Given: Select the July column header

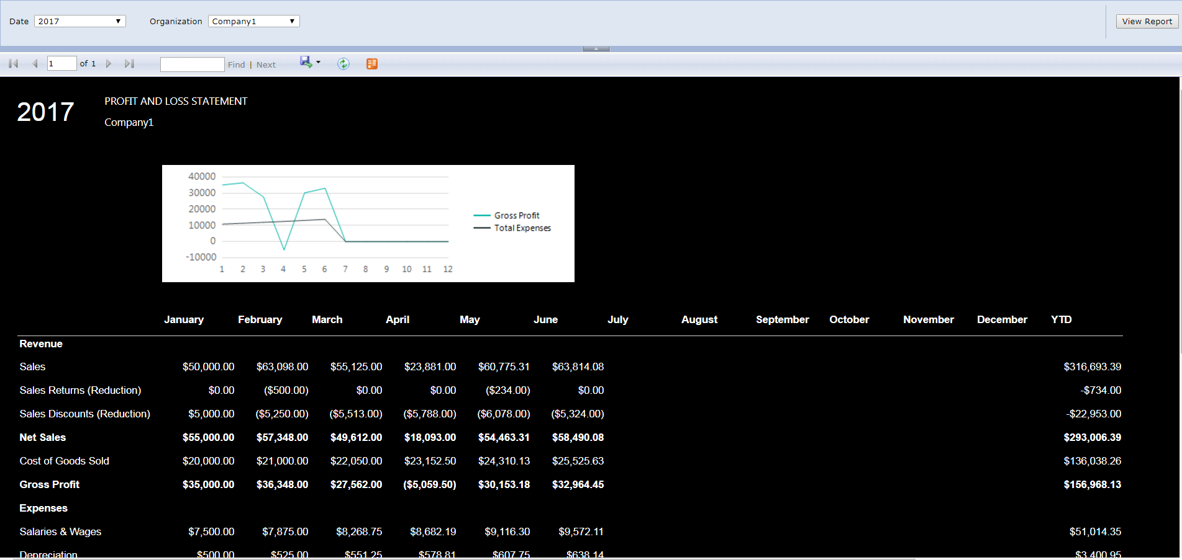Looking at the screenshot, I should click(x=618, y=319).
